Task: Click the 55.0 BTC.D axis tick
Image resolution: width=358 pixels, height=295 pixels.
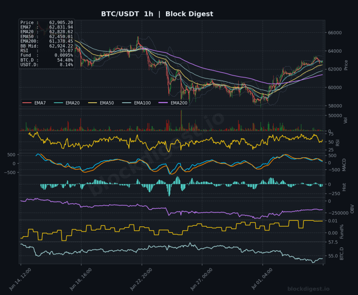Action: pyautogui.click(x=333, y=256)
